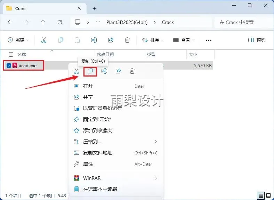This screenshot has width=274, height=200.
Task: Uncheck the acad.exe selection checkbox
Action: tap(9, 65)
